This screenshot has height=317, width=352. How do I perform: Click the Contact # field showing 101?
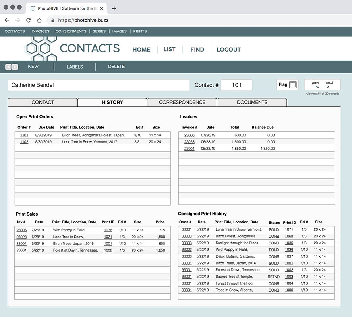tap(236, 85)
